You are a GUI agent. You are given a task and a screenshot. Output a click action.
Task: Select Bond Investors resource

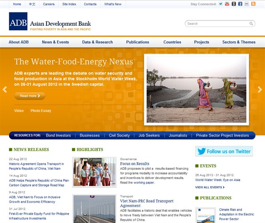click(x=58, y=135)
